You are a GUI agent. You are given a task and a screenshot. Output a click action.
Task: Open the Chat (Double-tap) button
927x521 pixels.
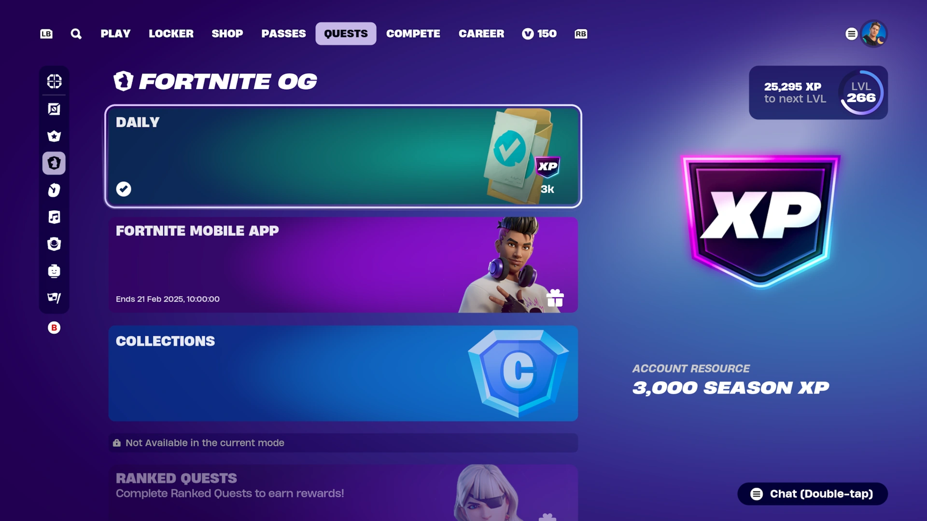click(x=813, y=494)
